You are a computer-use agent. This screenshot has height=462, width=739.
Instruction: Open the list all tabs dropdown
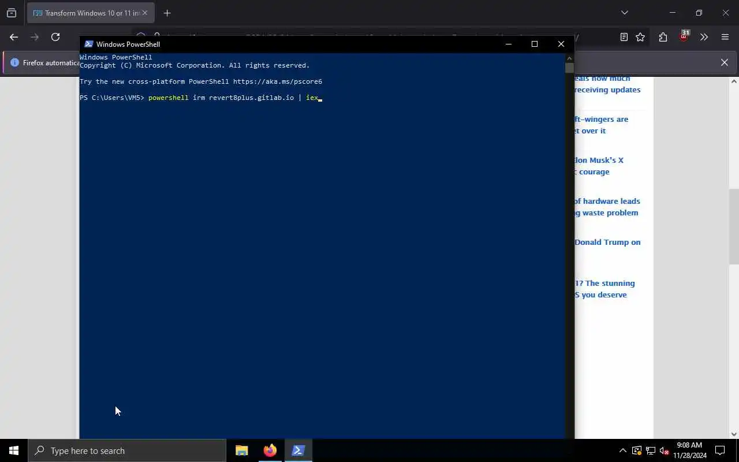(624, 13)
